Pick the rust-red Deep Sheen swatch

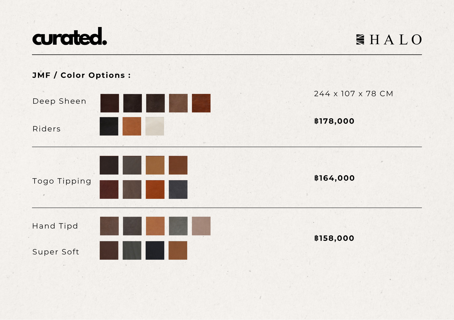click(x=201, y=103)
